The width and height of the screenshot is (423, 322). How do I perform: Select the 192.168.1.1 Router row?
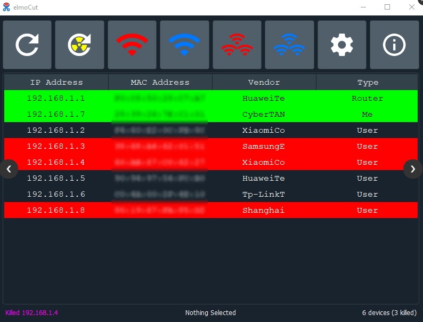(x=211, y=98)
